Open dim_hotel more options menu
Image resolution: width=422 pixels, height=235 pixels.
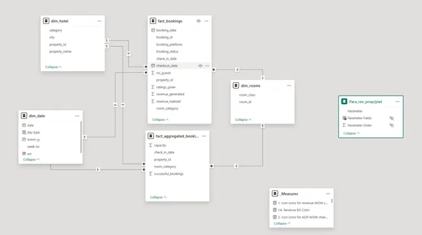99,21
